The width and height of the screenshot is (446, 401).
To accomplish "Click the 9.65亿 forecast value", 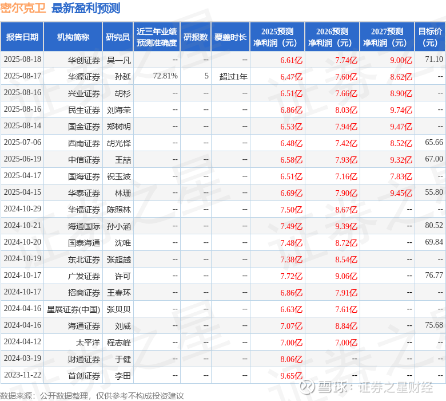I will [291, 376].
